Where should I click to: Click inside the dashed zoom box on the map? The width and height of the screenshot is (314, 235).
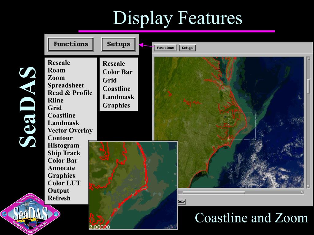pyautogui.click(x=242, y=126)
